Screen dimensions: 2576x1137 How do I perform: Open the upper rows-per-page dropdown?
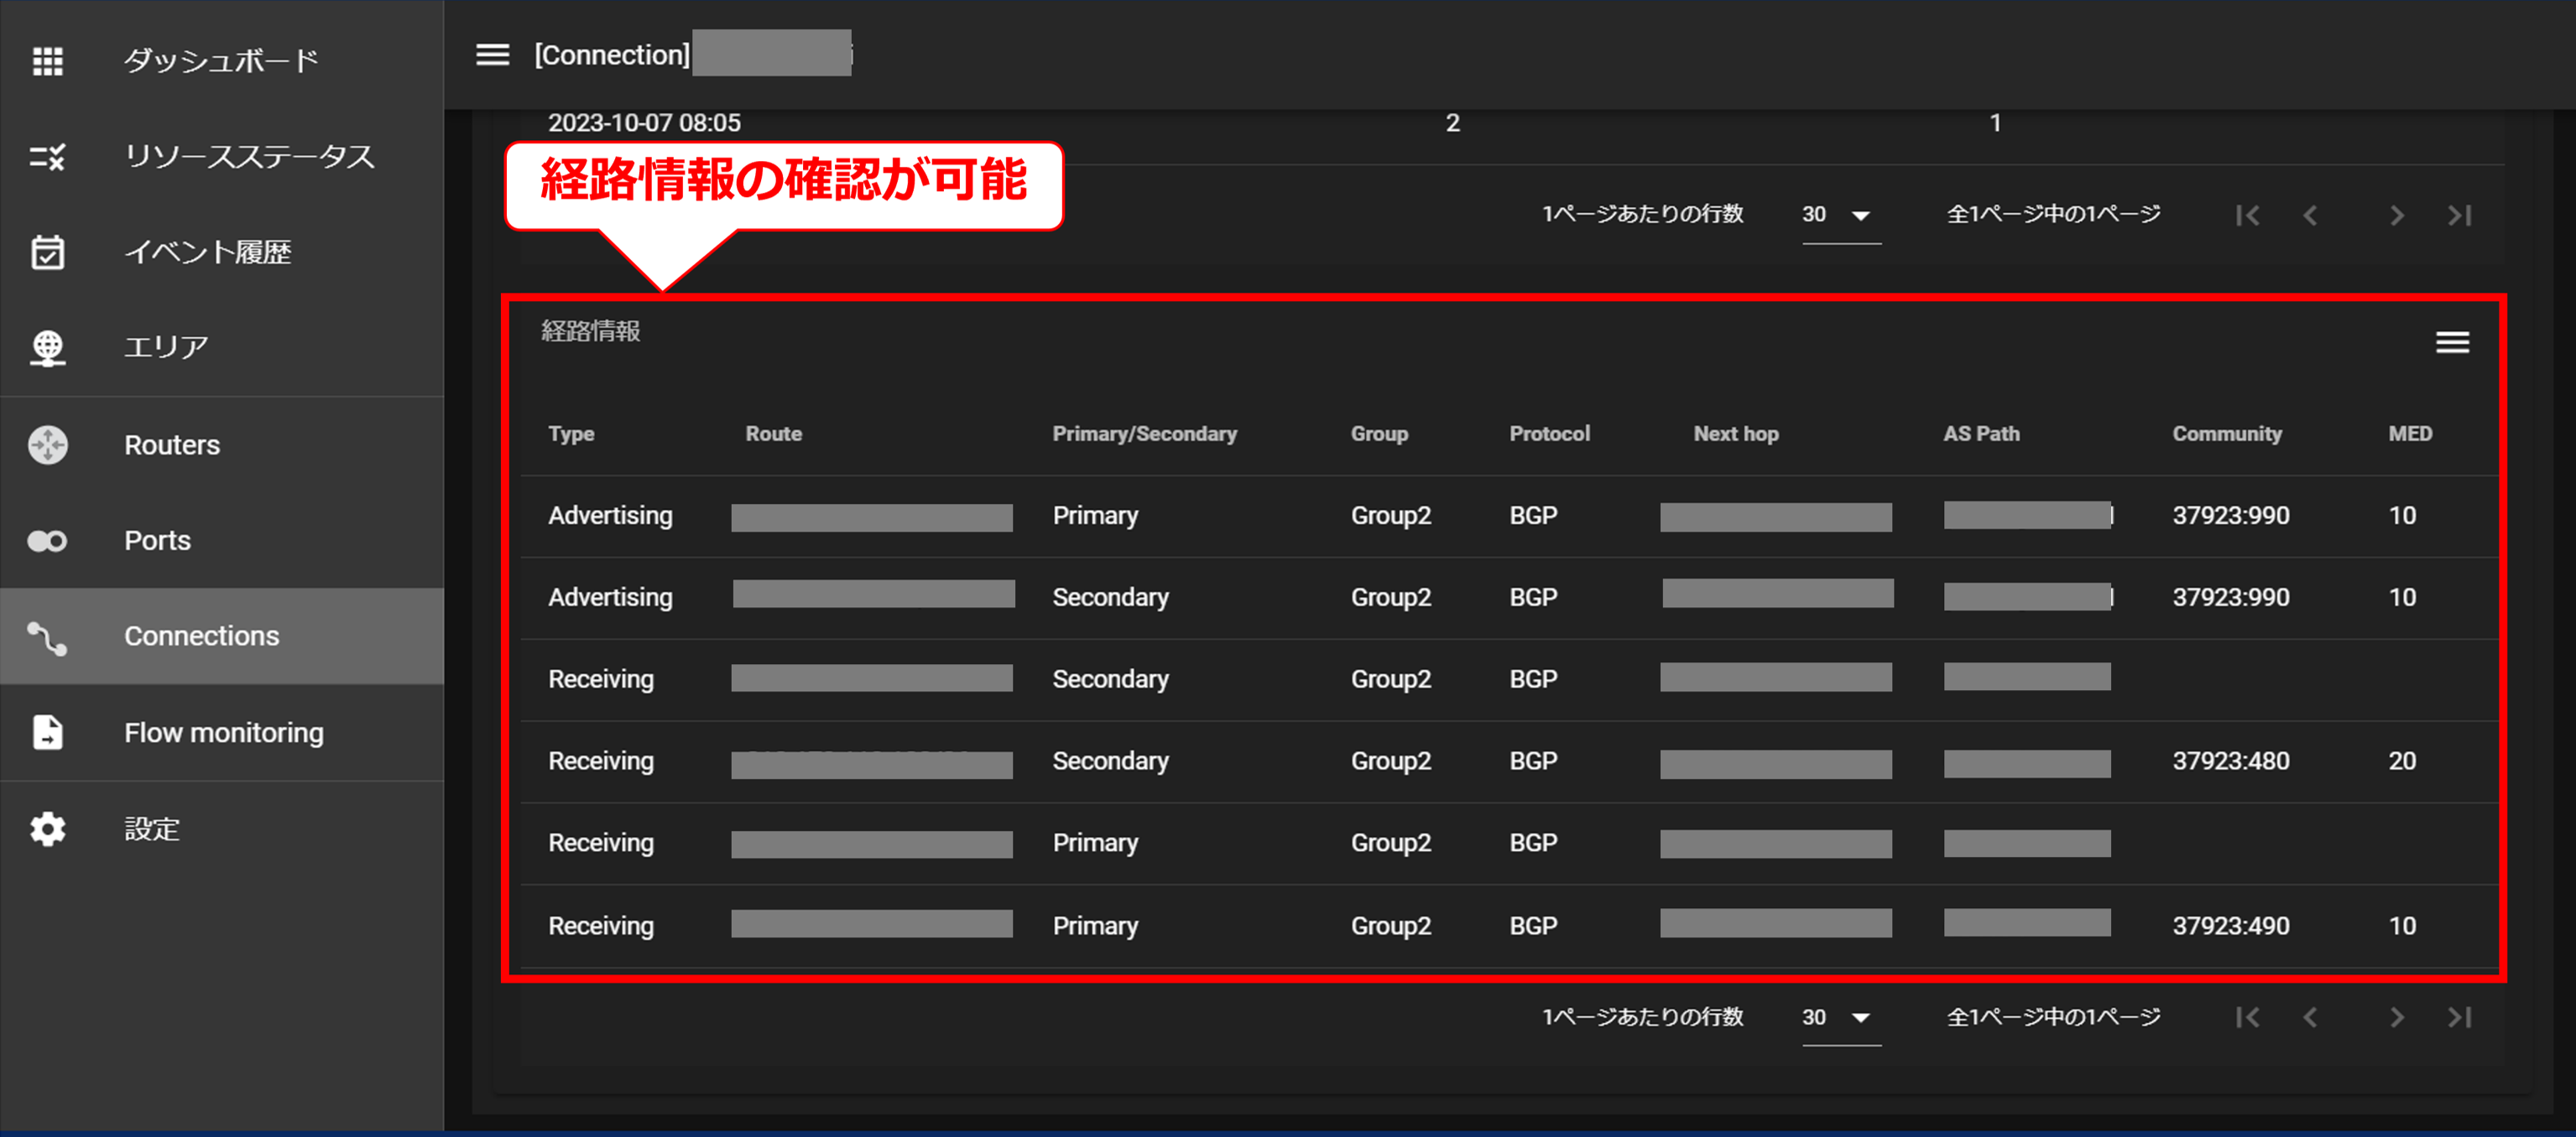1839,215
